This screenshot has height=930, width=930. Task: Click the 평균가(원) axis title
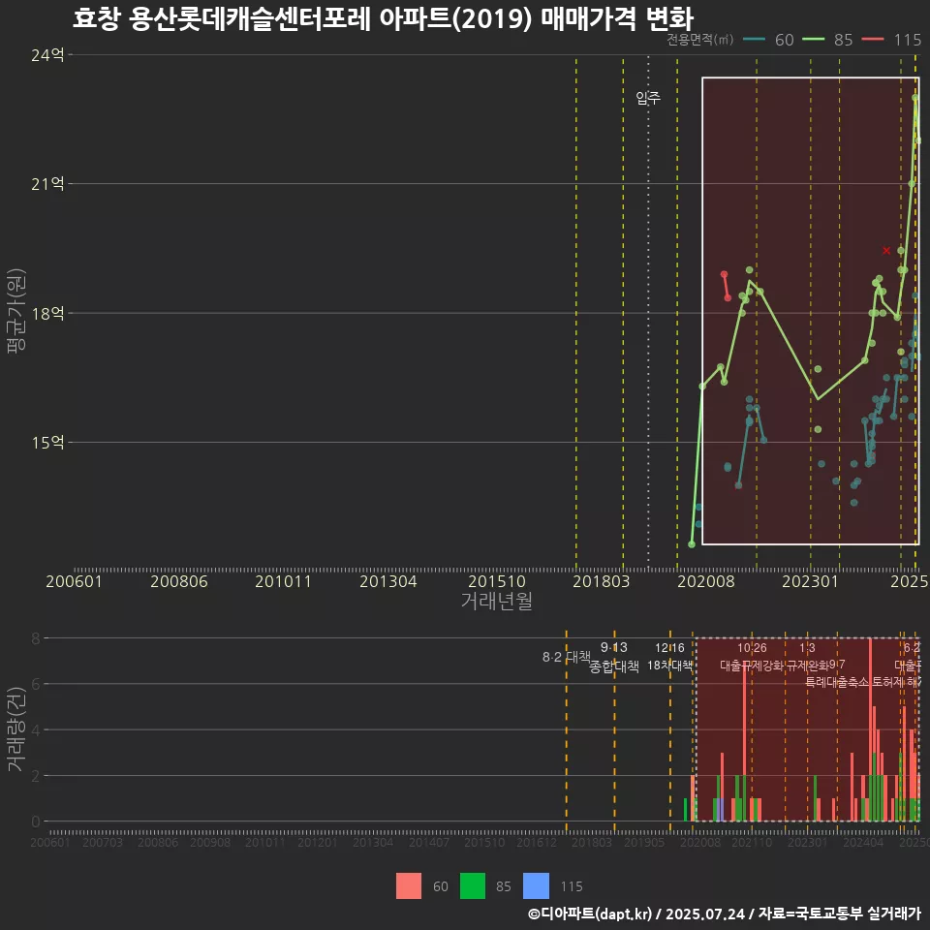(x=15, y=311)
